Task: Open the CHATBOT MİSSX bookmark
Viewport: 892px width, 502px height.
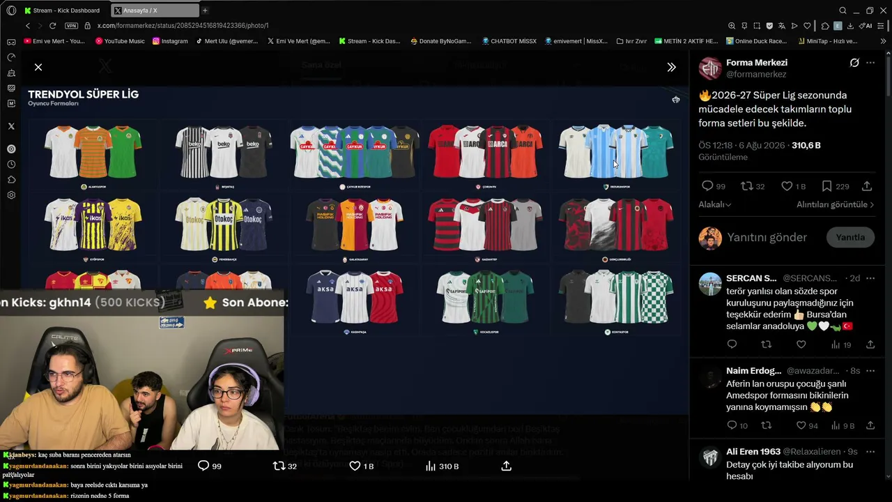Action: tap(509, 41)
